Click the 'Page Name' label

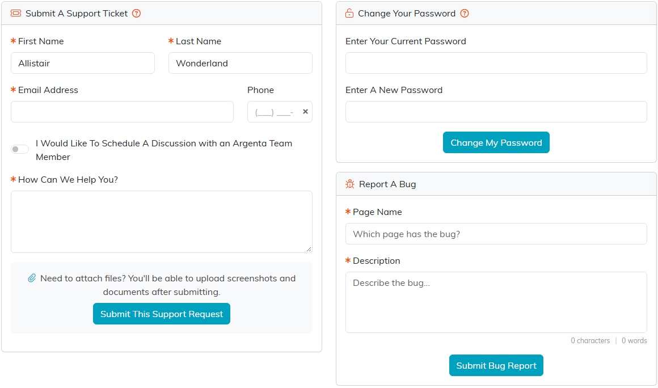(x=377, y=212)
